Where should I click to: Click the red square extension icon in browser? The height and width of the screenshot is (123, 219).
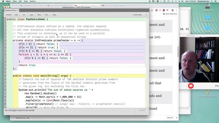click(x=164, y=10)
